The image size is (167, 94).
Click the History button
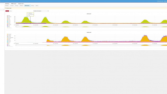point(10,11)
